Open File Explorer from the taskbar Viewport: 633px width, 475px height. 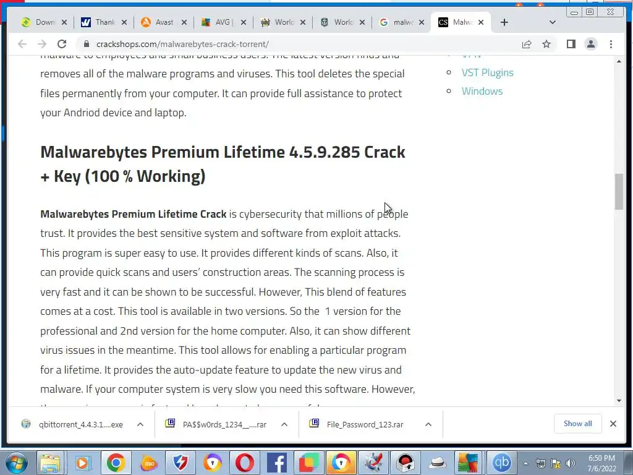pos(50,463)
